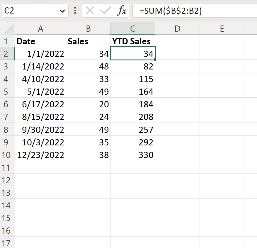257x248 pixels.
Task: Select row 1 header
Action: [7, 41]
